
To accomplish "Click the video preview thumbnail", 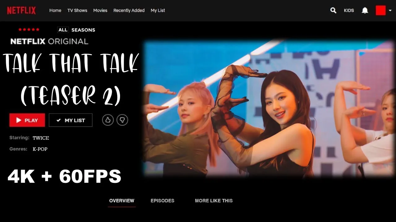I will (x=269, y=108).
